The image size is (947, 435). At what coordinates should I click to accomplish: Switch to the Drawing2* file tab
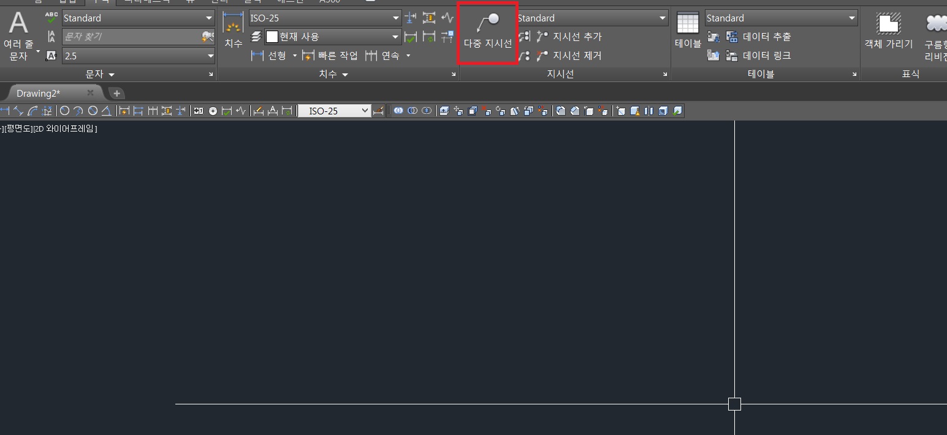pyautogui.click(x=39, y=93)
